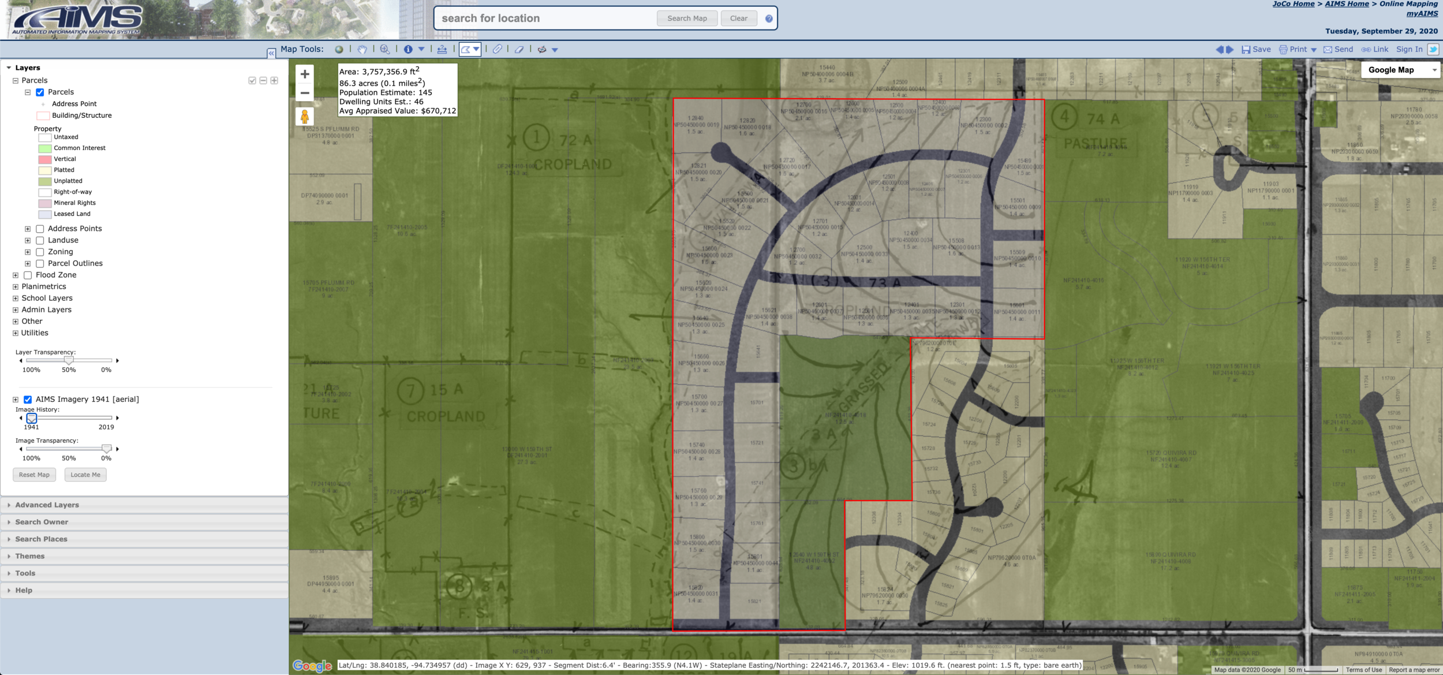This screenshot has height=675, width=1443.
Task: Click the full extent globe tool
Action: click(339, 50)
